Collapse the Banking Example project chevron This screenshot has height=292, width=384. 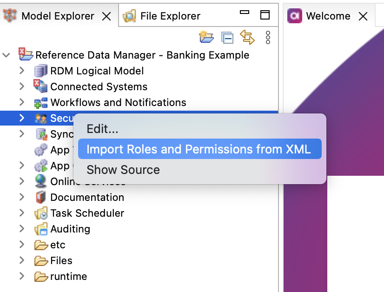[7, 54]
